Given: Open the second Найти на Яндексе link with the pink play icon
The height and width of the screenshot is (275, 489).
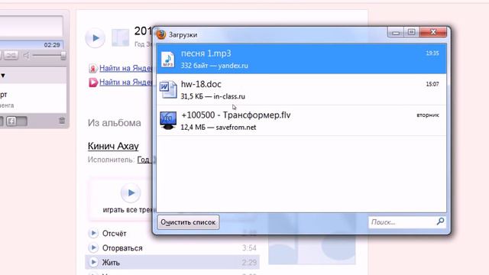Looking at the screenshot, I should (x=125, y=82).
